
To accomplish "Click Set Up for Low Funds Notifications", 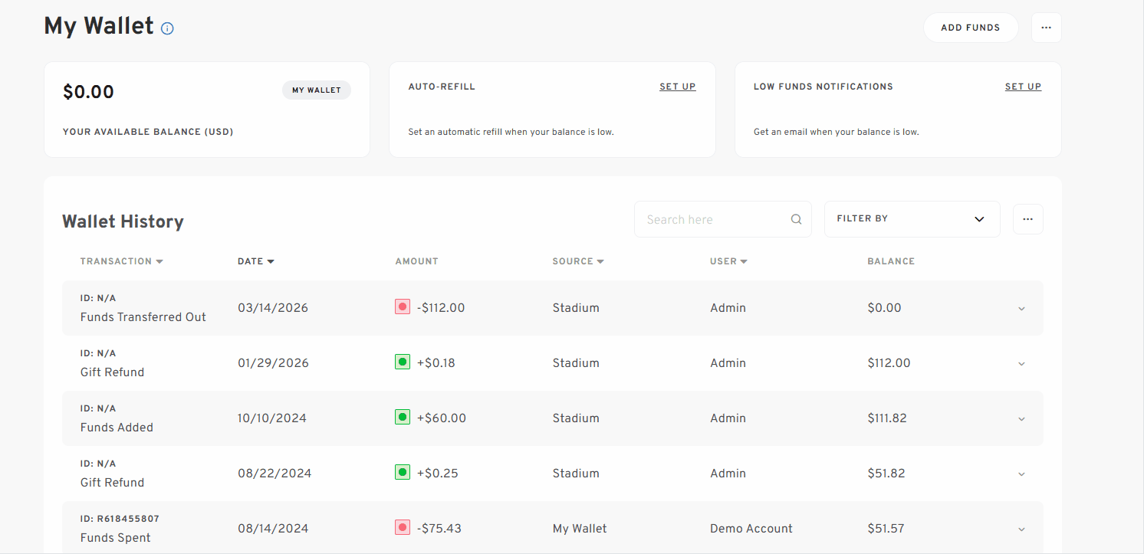I will [x=1023, y=87].
